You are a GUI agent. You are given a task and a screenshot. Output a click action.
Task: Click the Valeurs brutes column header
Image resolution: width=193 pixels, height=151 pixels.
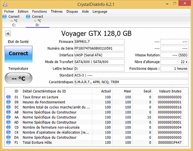click(168, 91)
